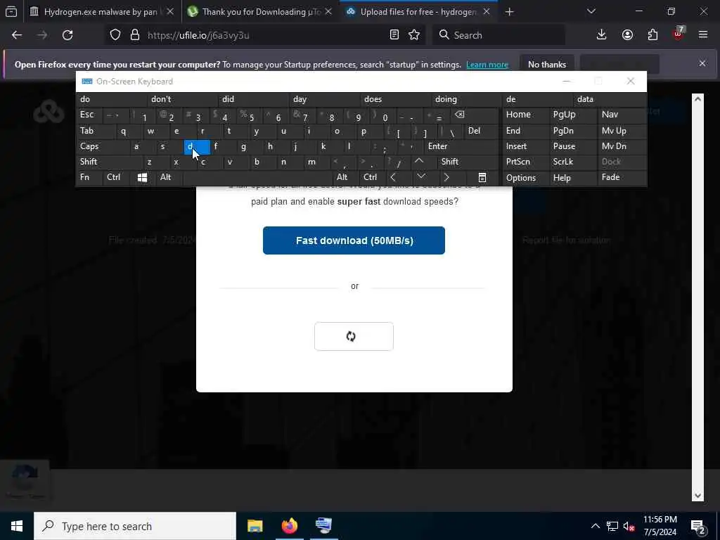Screen dimensions: 720x540
Task: Reload the current page
Action: pyautogui.click(x=67, y=35)
